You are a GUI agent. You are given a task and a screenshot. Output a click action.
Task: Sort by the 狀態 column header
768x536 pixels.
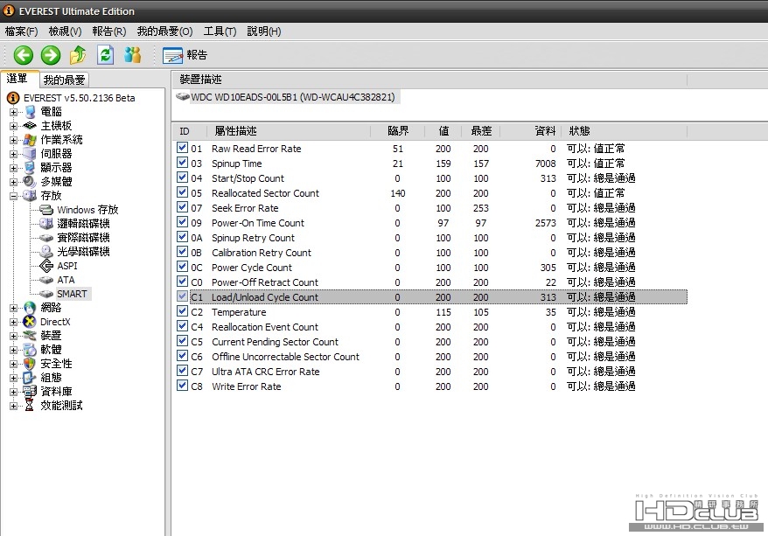click(625, 131)
